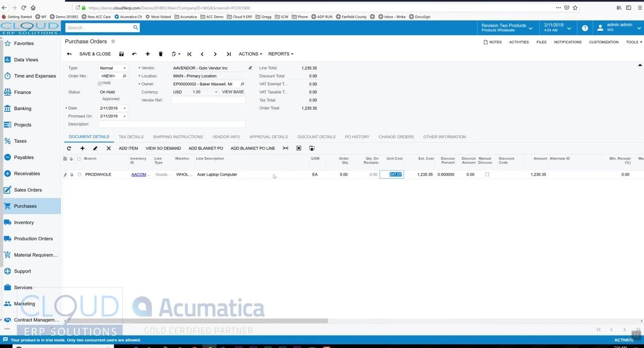The width and height of the screenshot is (644, 348).
Task: Click the Export to Excel icon
Action: tap(298, 148)
